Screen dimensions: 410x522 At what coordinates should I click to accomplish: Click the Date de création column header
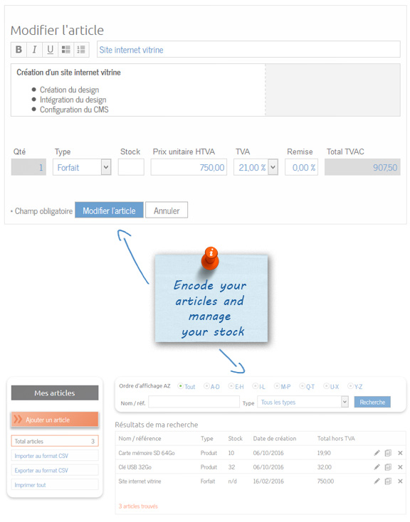274,439
